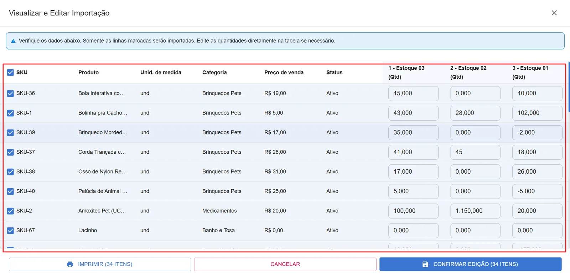
Task: Sort by Preço de venda column header
Action: pos(284,73)
